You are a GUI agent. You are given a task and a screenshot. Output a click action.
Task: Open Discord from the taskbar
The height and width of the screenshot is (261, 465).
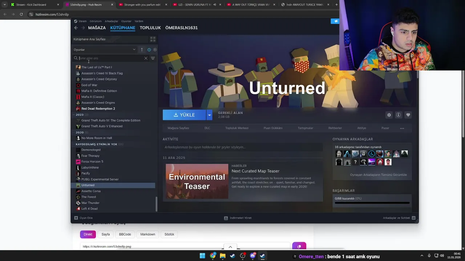point(253,256)
